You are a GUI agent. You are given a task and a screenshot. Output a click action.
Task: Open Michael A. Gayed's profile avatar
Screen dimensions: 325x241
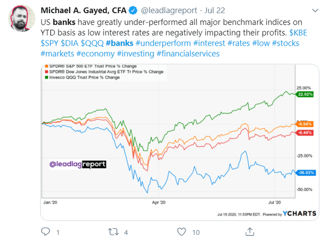(x=21, y=18)
